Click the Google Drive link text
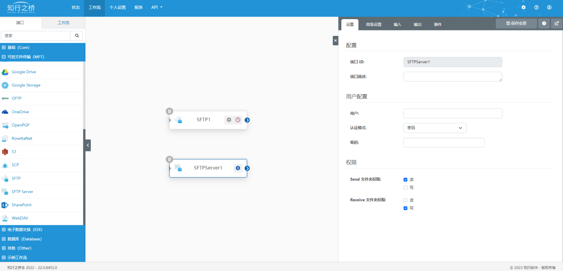The width and height of the screenshot is (563, 271). (24, 72)
